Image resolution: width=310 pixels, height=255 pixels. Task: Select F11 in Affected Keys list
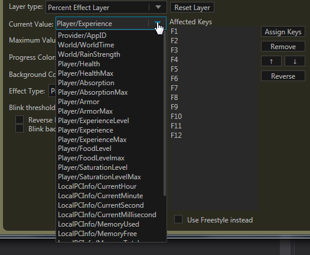click(214, 126)
